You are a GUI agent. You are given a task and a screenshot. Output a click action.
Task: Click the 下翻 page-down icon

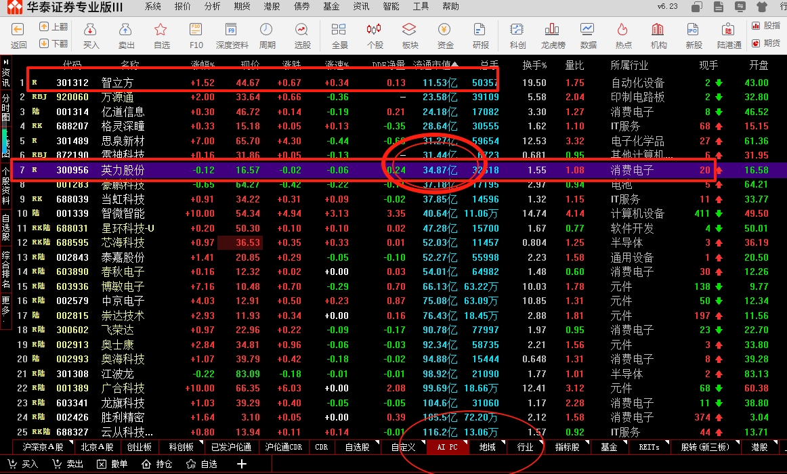coord(44,43)
